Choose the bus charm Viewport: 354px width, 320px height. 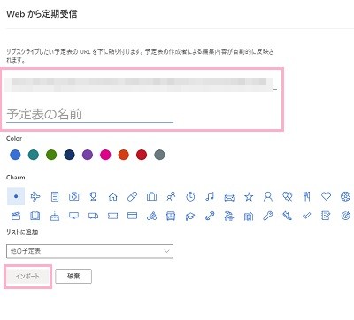pyautogui.click(x=171, y=216)
